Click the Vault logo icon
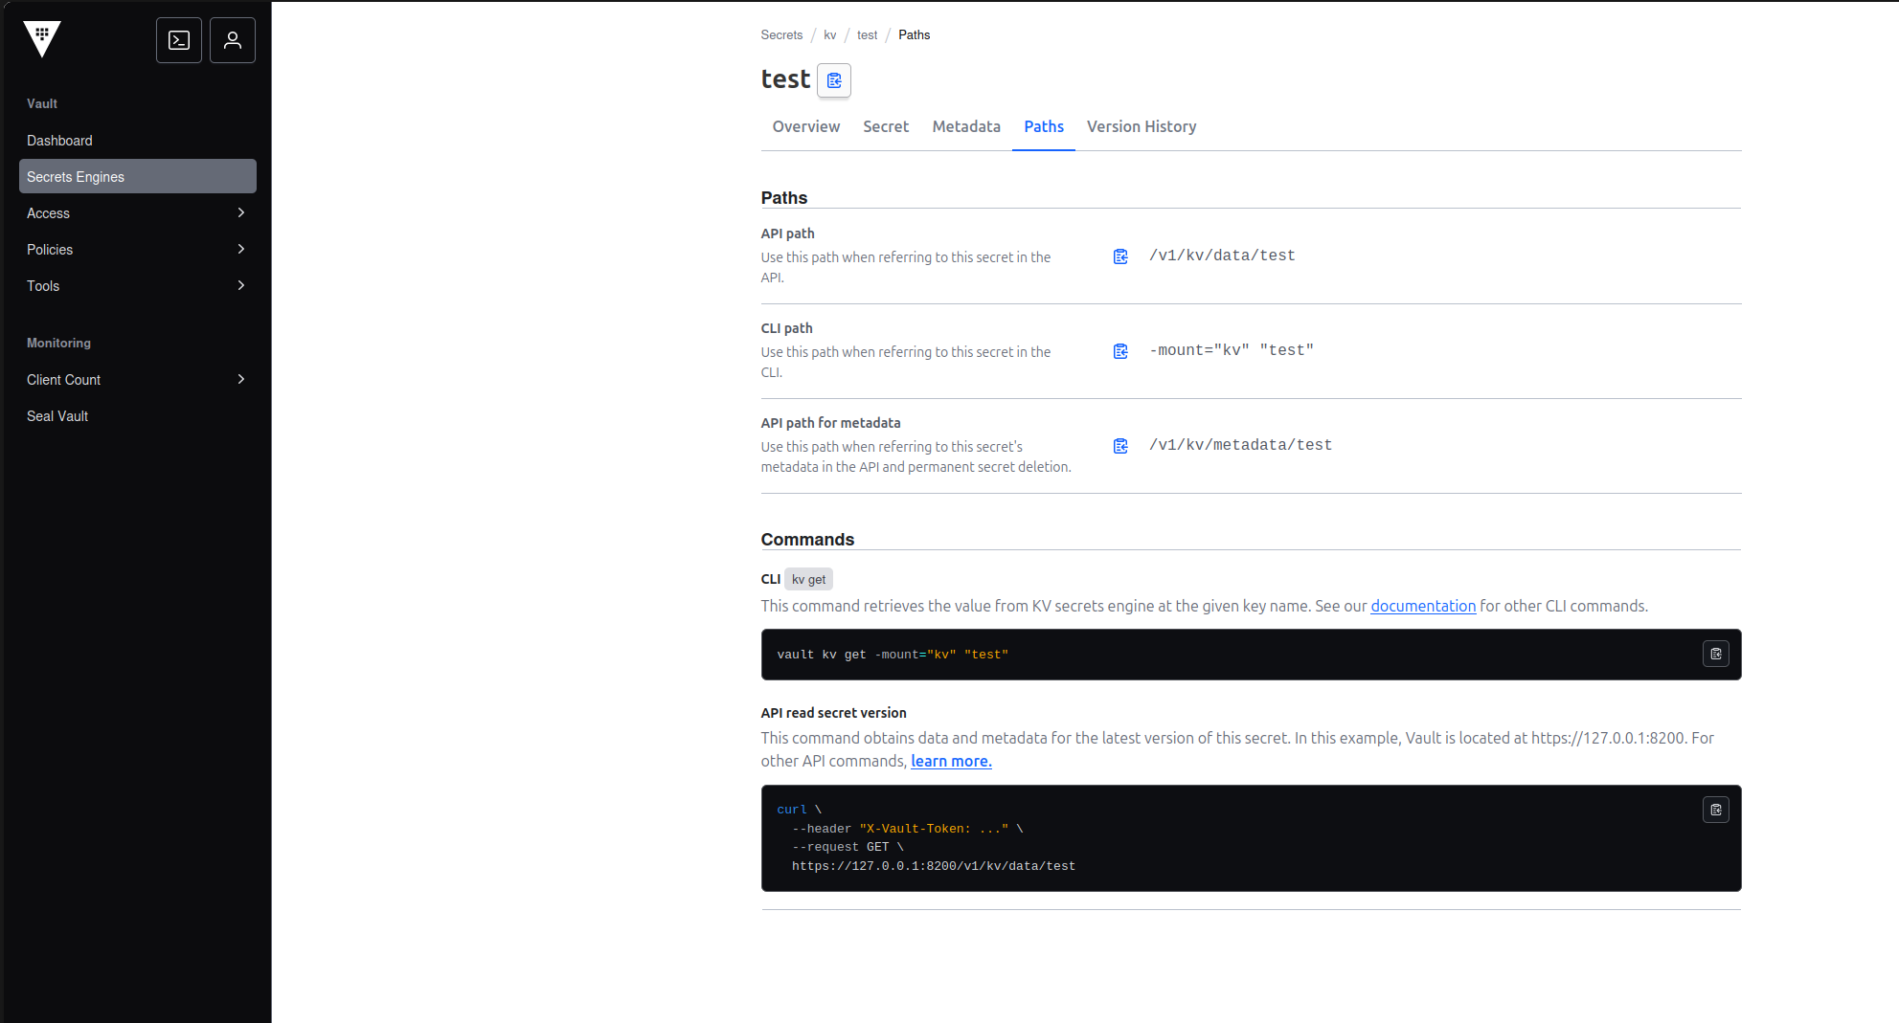1899x1023 pixels. [42, 39]
